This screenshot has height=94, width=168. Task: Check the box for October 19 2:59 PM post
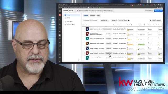pyautogui.click(x=83, y=48)
